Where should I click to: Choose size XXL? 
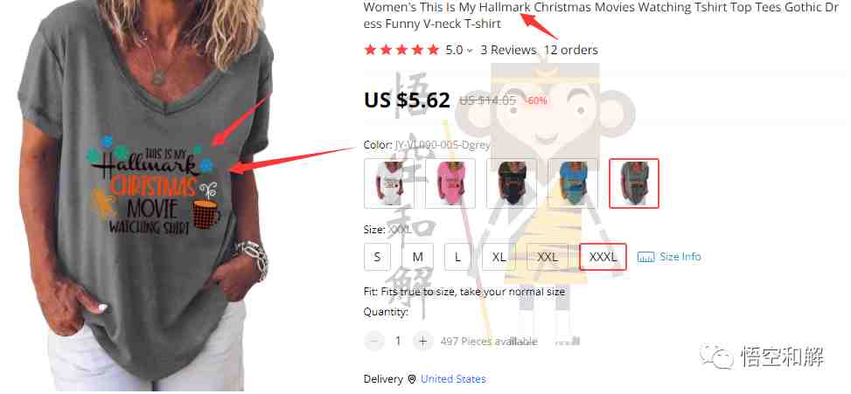[548, 257]
